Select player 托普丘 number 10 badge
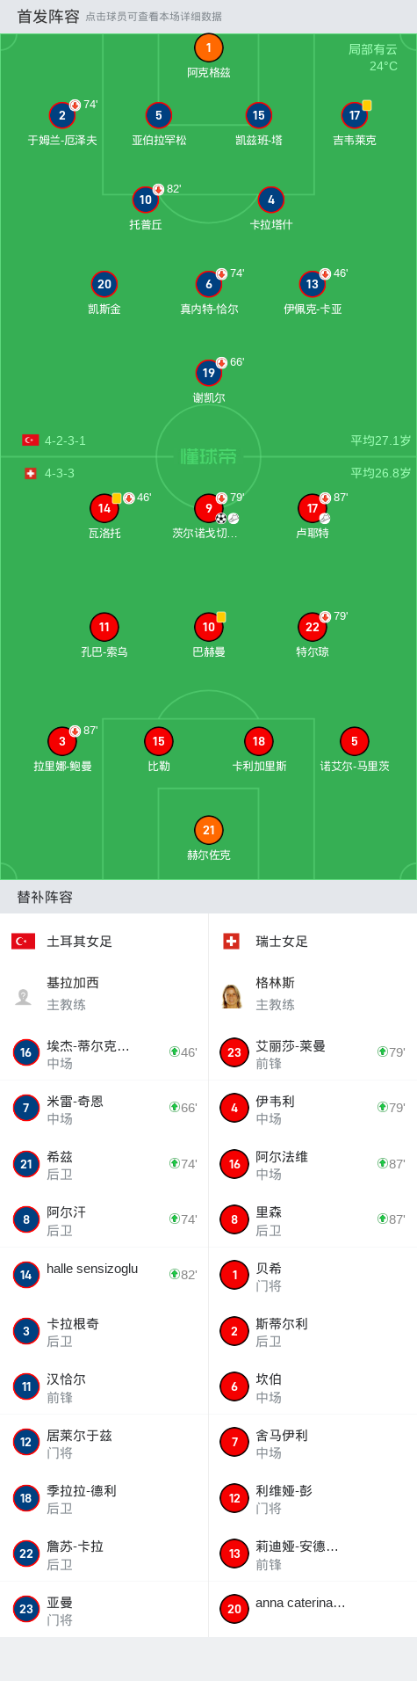 click(146, 200)
